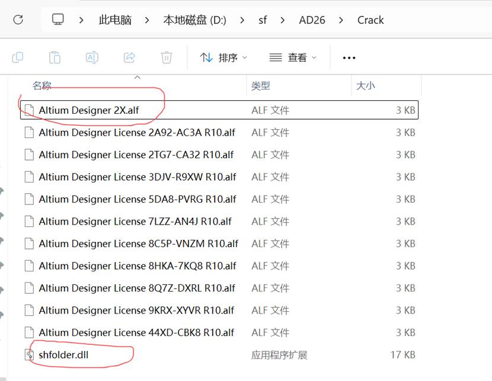Open the 排序 sort dropdown
Screen dimensions: 492x381
[x=223, y=57]
